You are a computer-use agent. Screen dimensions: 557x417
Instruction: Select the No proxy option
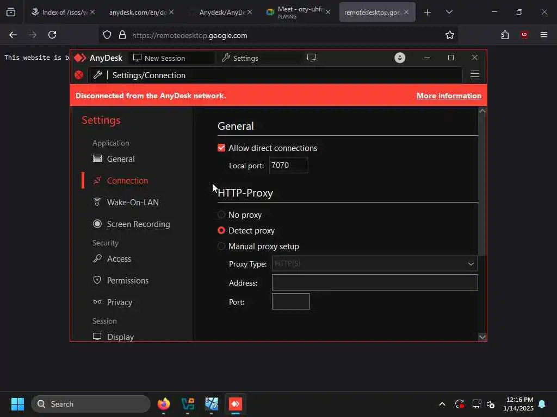pyautogui.click(x=221, y=214)
